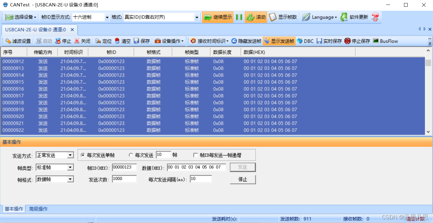Click the frame list scrollbar down arrow
Screen dimensions: 433x223
(x=428, y=132)
